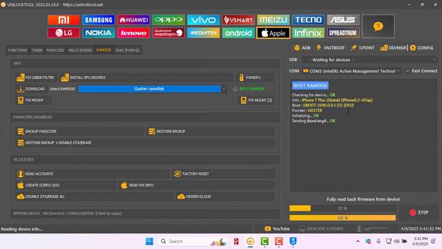Image resolution: width=442 pixels, height=249 pixels.
Task: Click Backup Passcode button
Action: (x=80, y=131)
